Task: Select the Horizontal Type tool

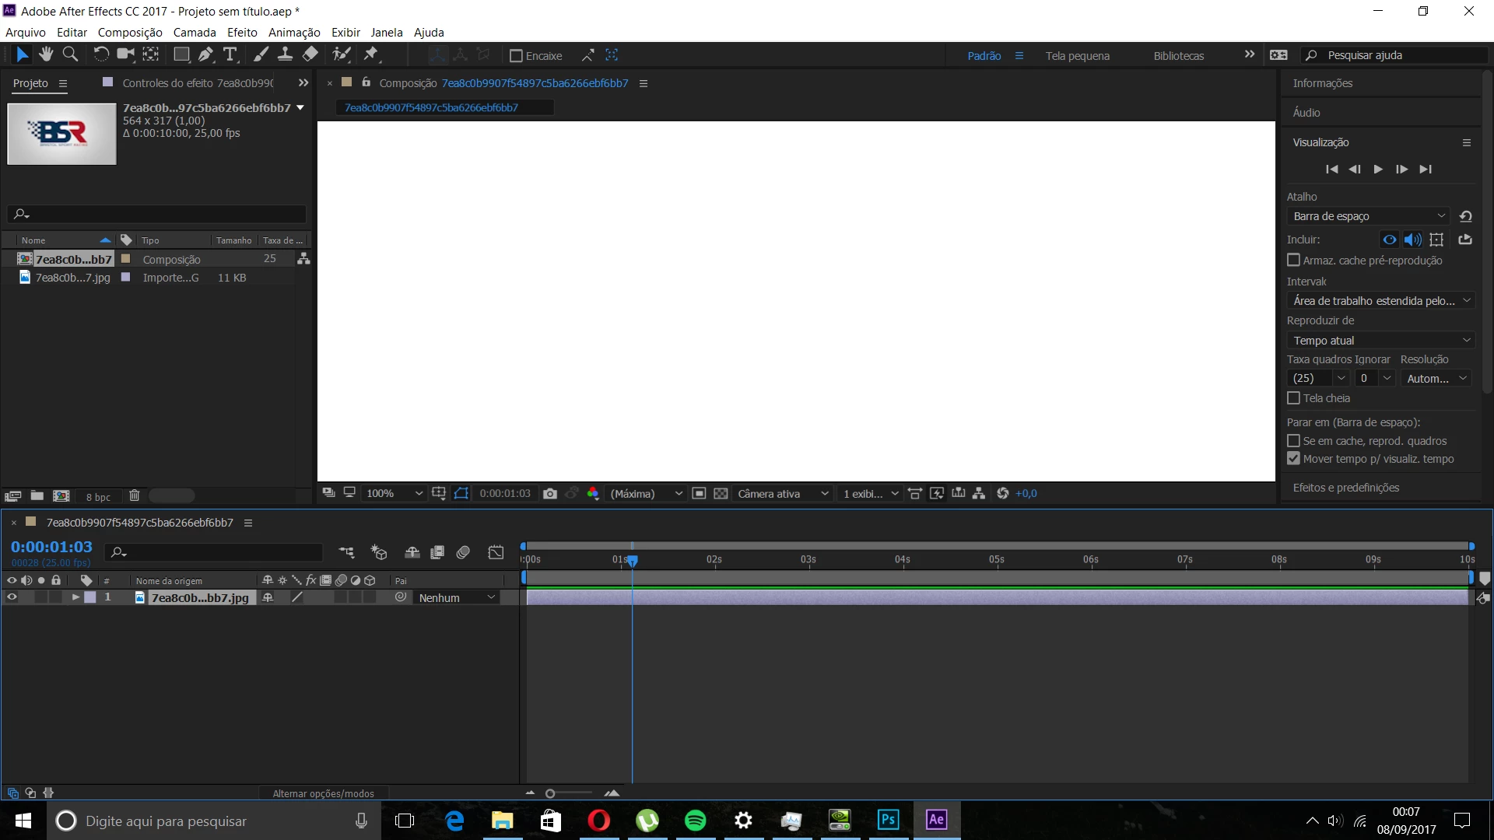Action: 230,54
